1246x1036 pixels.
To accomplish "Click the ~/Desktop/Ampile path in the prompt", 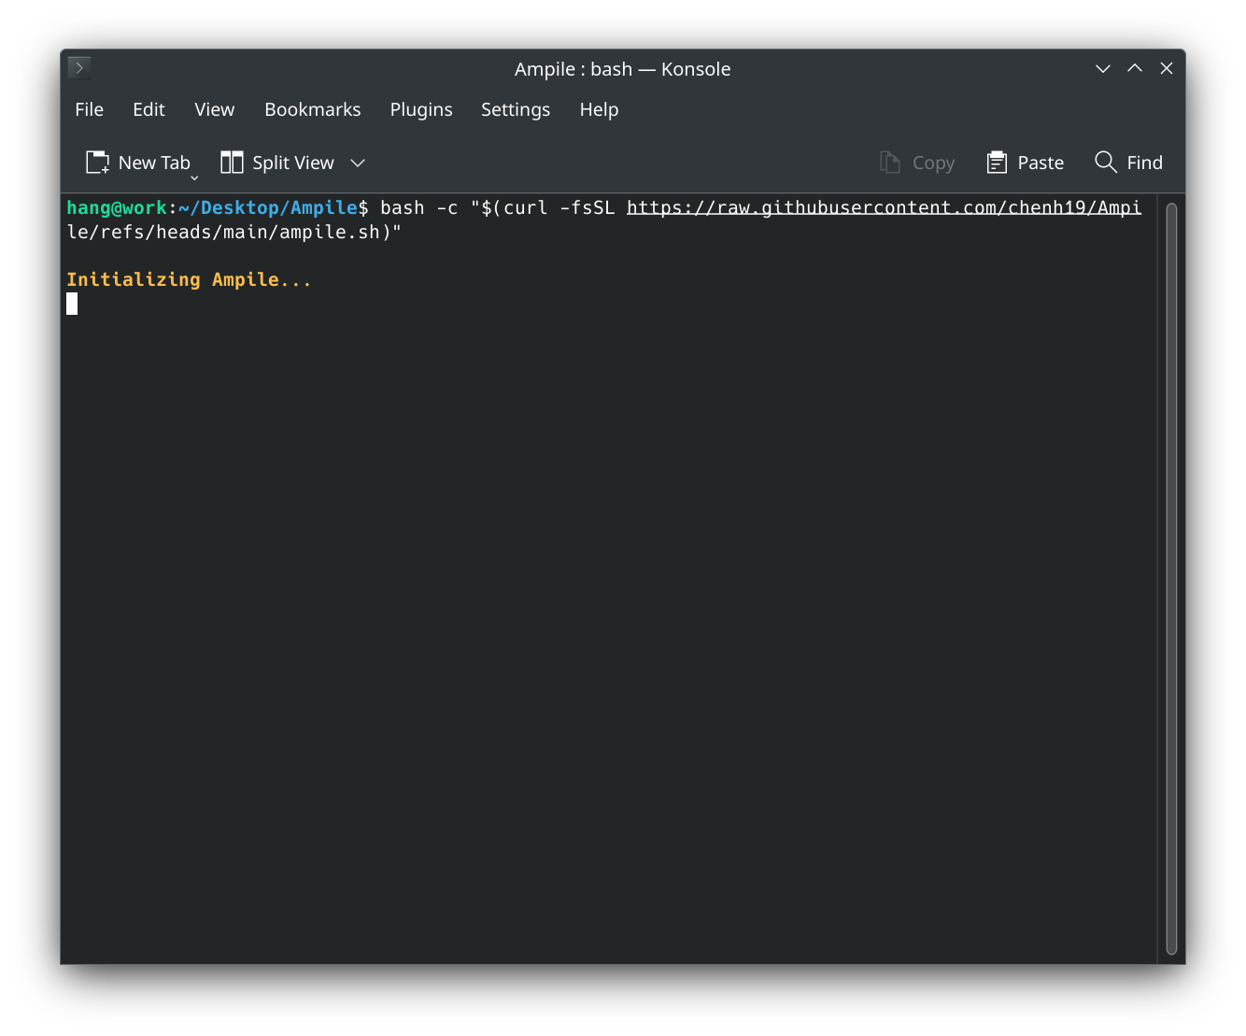I will tap(268, 207).
